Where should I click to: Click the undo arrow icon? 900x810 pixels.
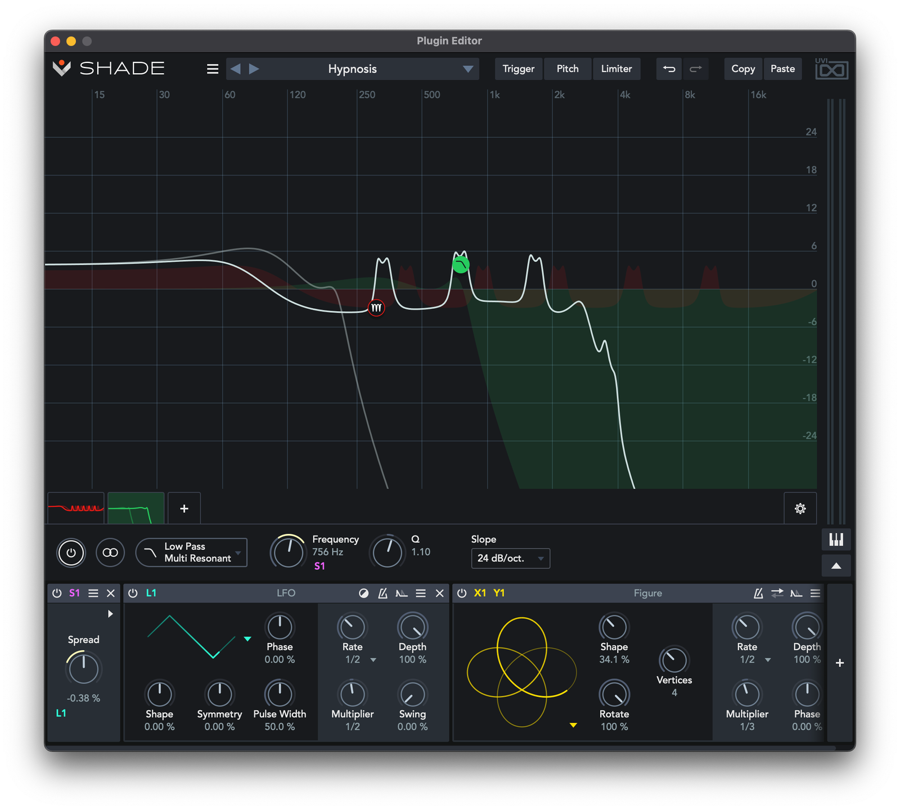click(669, 69)
